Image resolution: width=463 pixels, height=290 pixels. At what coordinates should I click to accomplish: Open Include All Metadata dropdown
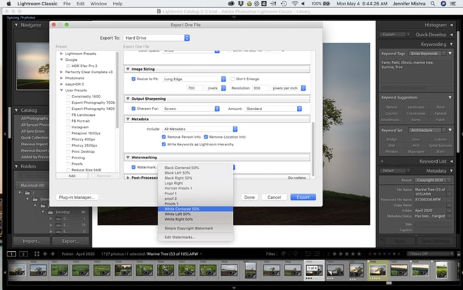(x=200, y=129)
